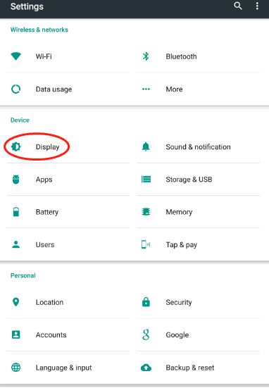This screenshot has width=269, height=388.
Task: Select the Battery entry text
Action: [x=47, y=212]
